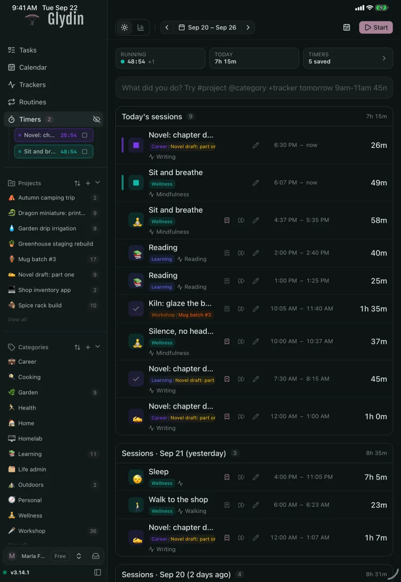Open the Running 48:54 timers card

click(160, 58)
